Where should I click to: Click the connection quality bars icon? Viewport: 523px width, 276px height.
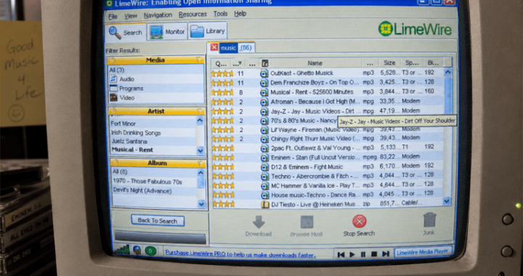tap(122, 250)
